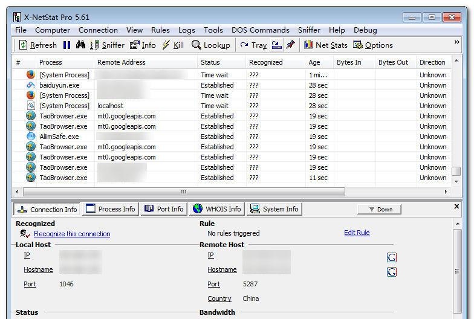
Task: Click the Bytes Out column header
Action: [395, 62]
